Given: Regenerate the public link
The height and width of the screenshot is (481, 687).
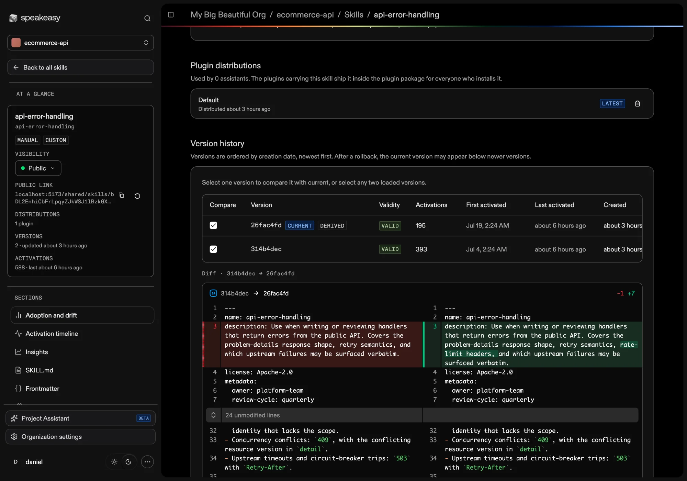Looking at the screenshot, I should (137, 196).
